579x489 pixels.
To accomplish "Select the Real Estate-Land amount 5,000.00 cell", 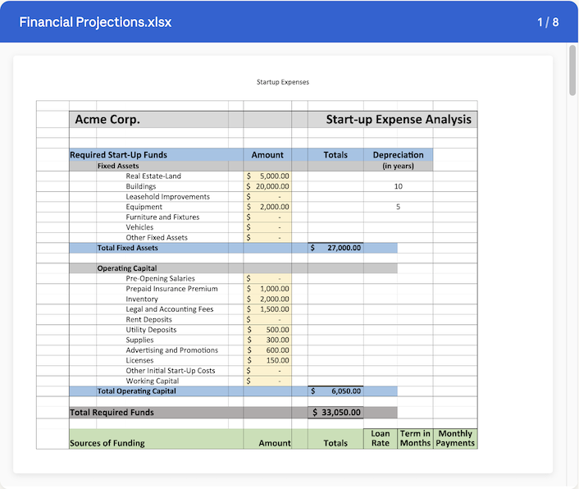I will click(x=267, y=176).
